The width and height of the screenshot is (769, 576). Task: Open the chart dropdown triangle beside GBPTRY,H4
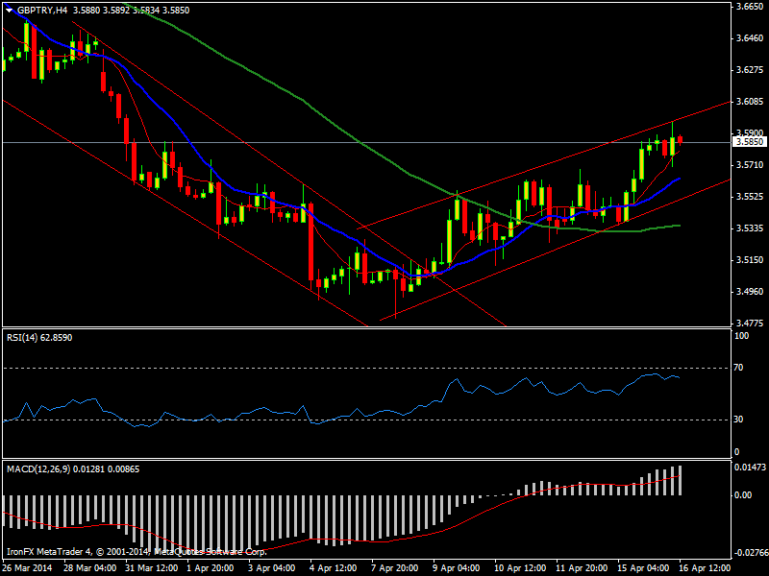click(10, 11)
